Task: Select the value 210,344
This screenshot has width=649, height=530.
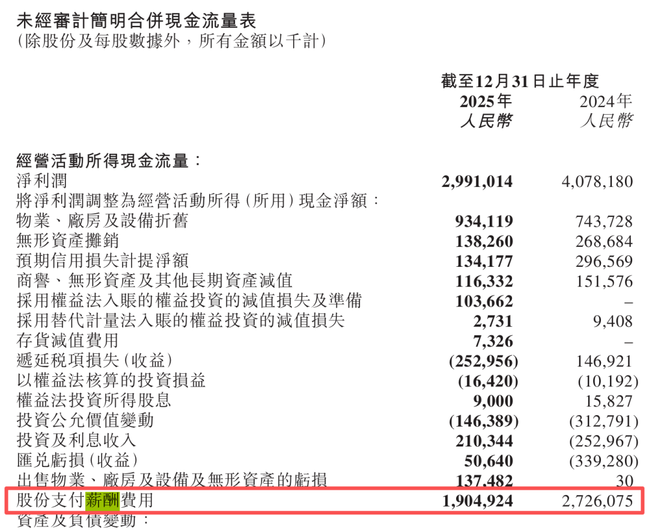Action: 484,441
